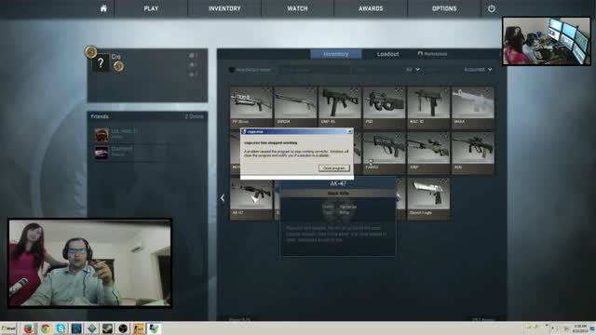Toggle the Hide Default Items checkbox
This screenshot has height=335, width=596.
point(232,70)
